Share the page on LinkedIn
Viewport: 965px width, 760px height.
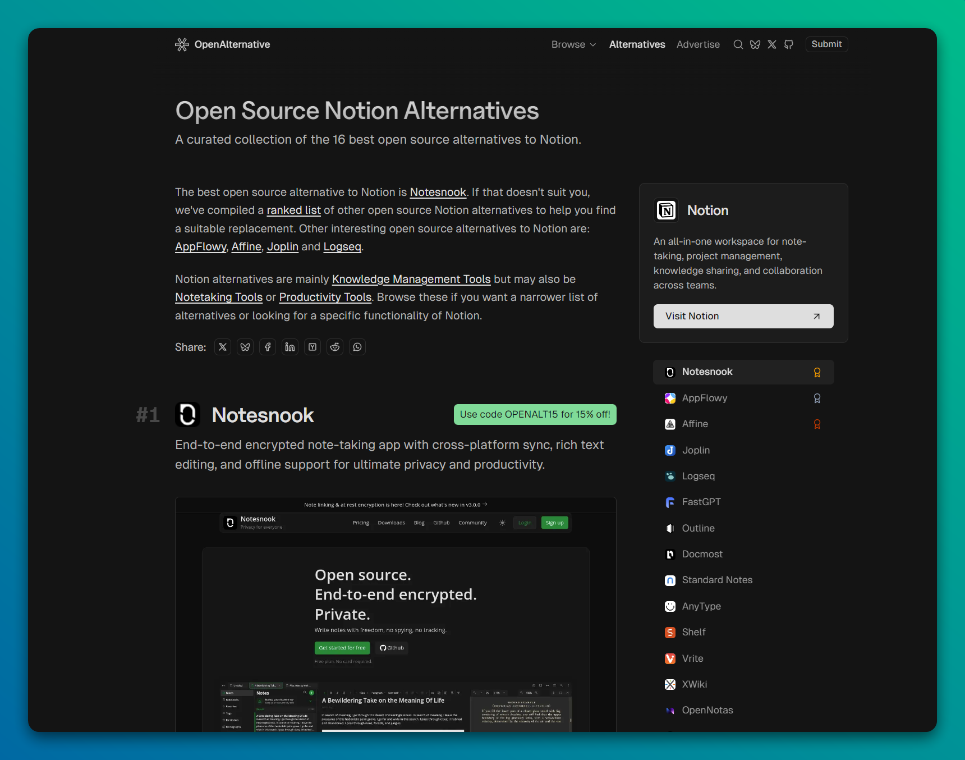pyautogui.click(x=290, y=347)
